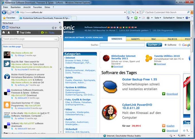Image resolution: width=195 pixels, height=139 pixels.
Task: Open the Internet category link
Action: click(x=70, y=58)
